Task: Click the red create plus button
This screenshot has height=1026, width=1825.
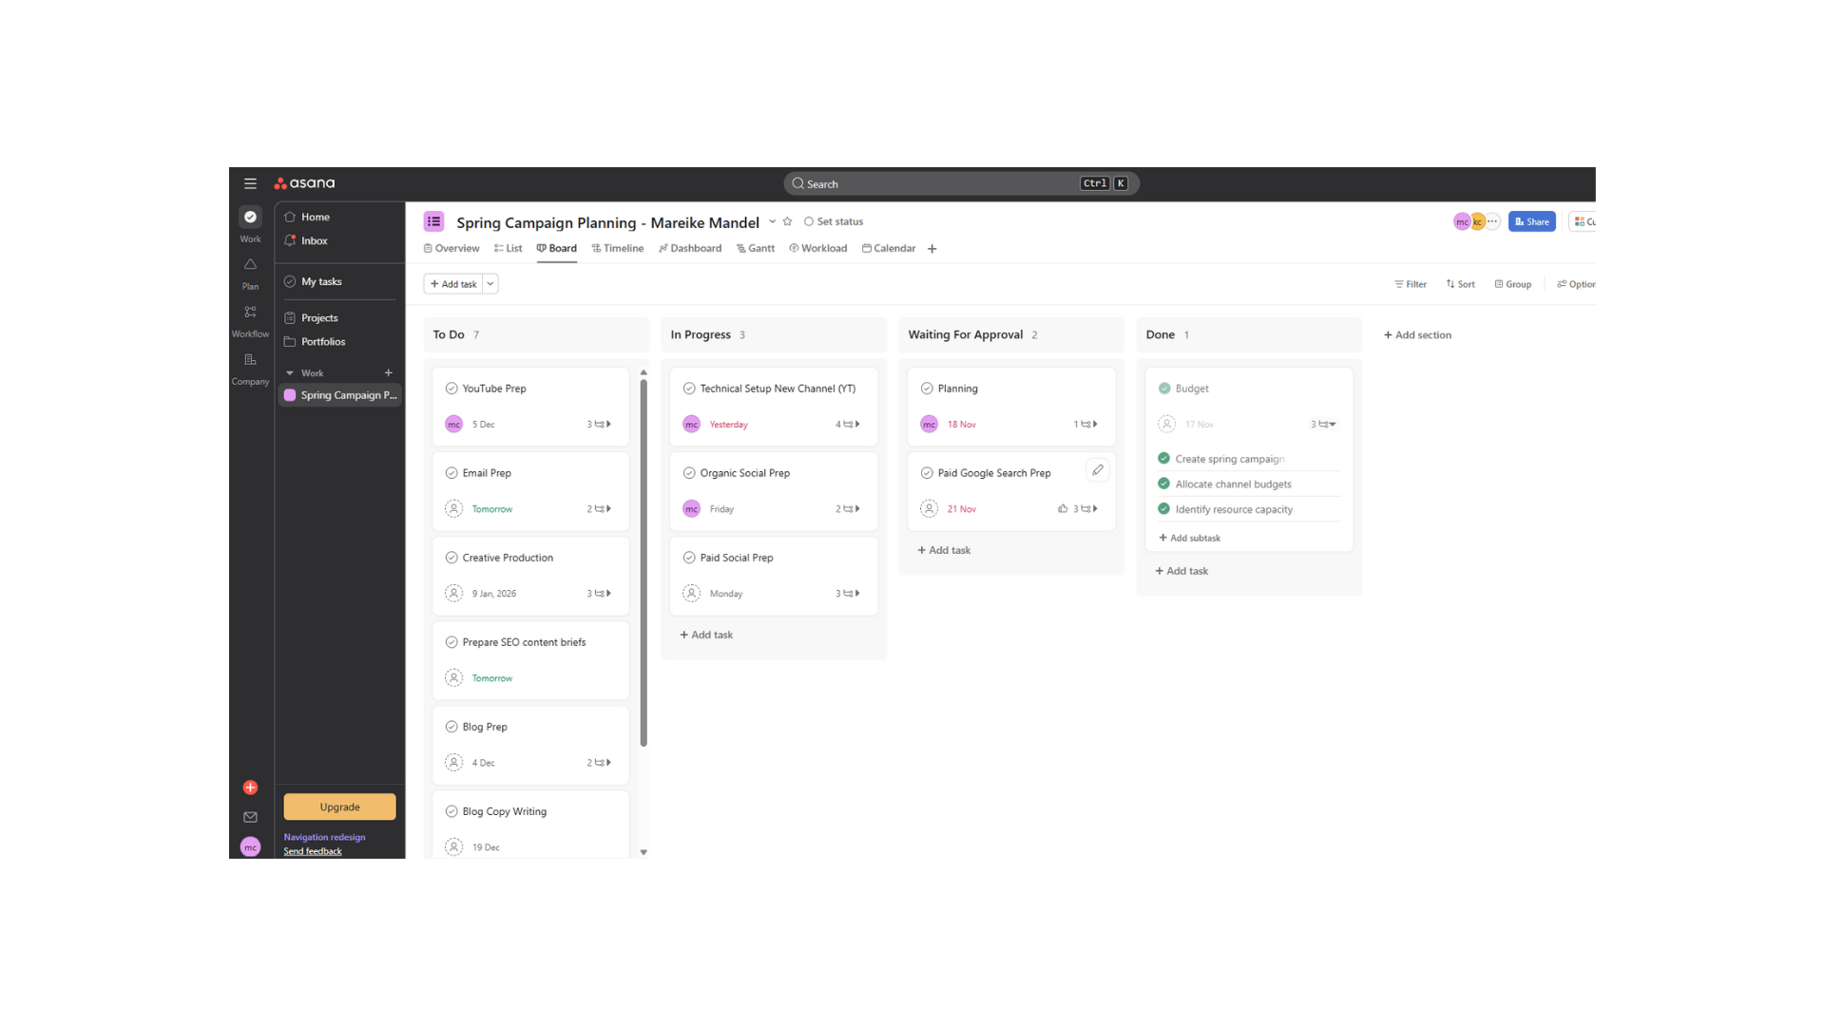Action: pos(250,788)
